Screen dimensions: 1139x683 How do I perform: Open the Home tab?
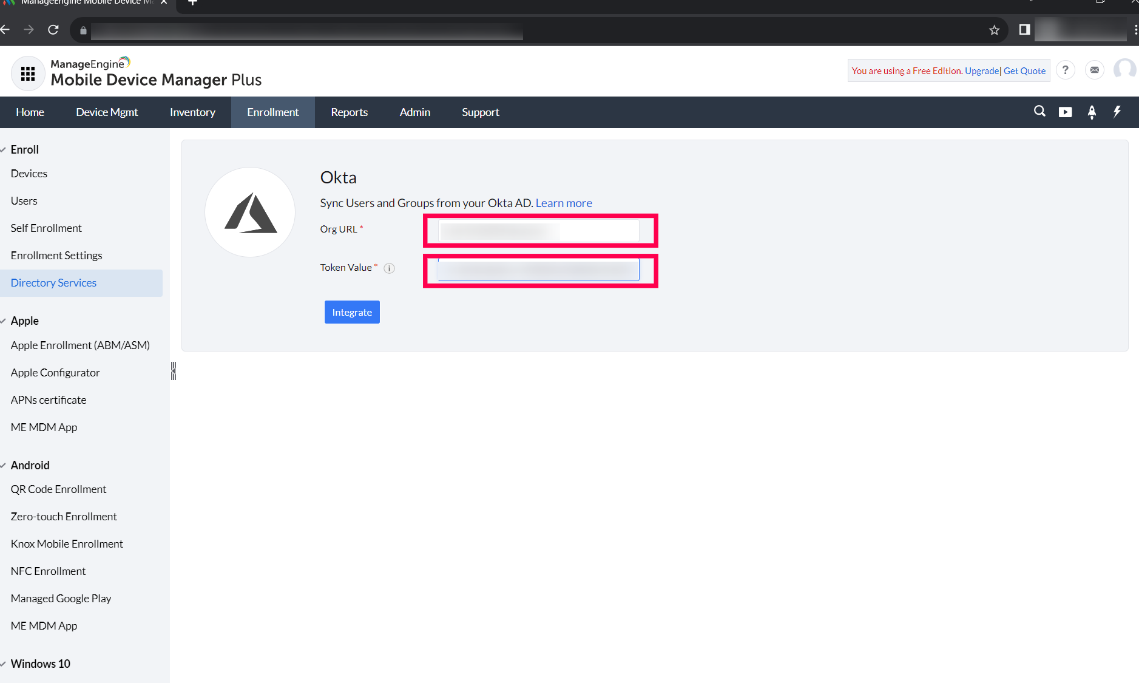coord(30,112)
